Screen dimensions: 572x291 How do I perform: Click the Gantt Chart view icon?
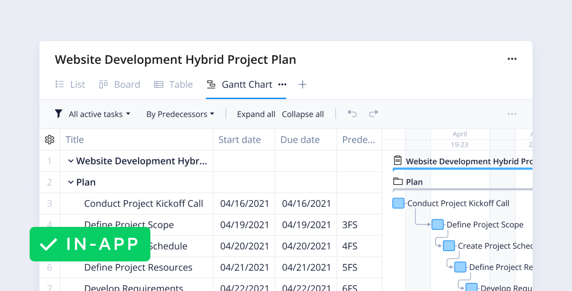click(211, 84)
